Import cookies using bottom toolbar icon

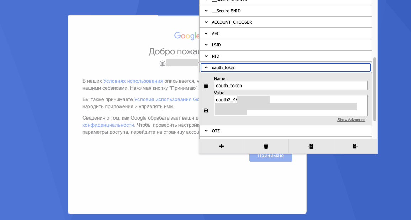(311, 146)
